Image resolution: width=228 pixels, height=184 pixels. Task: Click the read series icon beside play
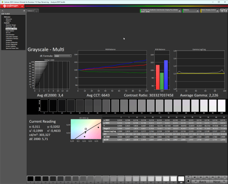207,177
